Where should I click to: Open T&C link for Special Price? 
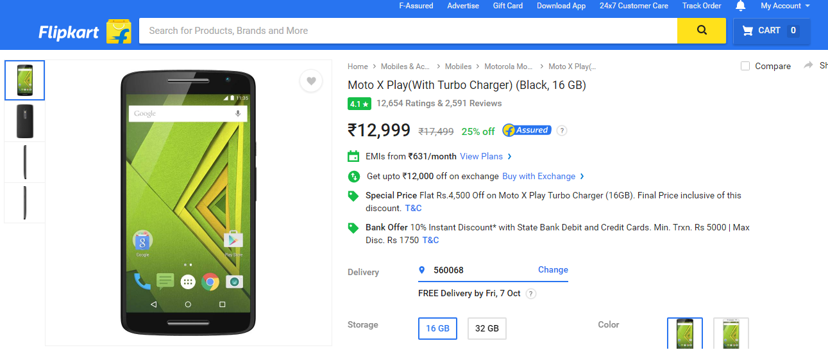coord(413,208)
